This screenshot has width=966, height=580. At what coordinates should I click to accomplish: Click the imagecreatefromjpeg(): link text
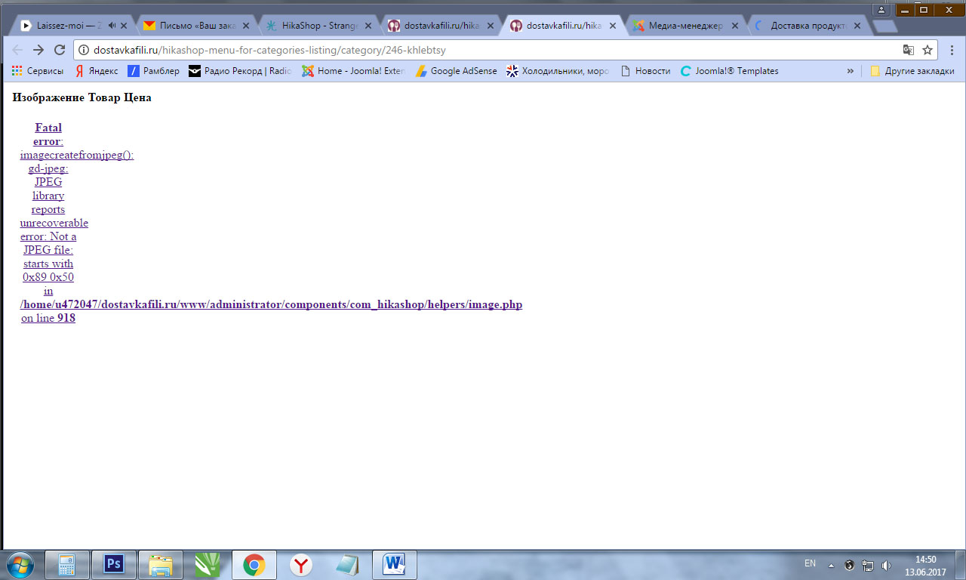point(77,155)
